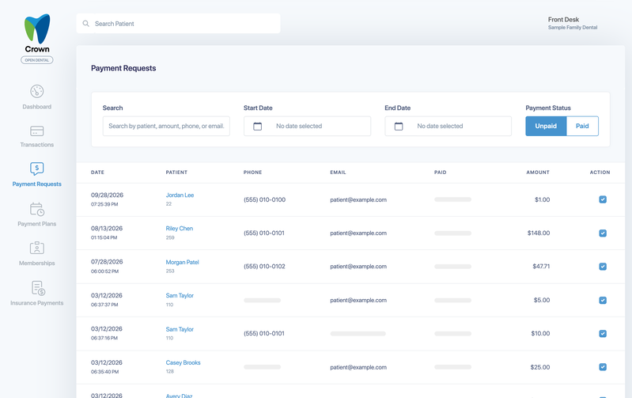This screenshot has width=632, height=398.
Task: Click the AMOUNT column header
Action: (x=538, y=172)
